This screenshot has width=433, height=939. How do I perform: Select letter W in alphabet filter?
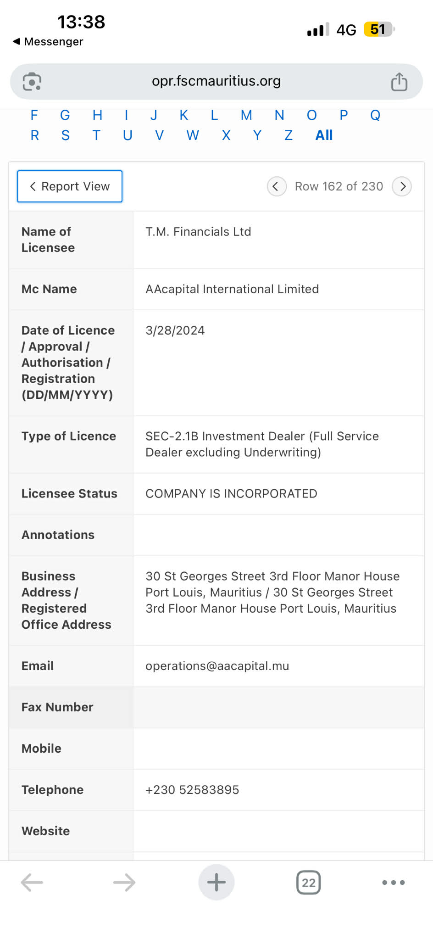(x=193, y=135)
